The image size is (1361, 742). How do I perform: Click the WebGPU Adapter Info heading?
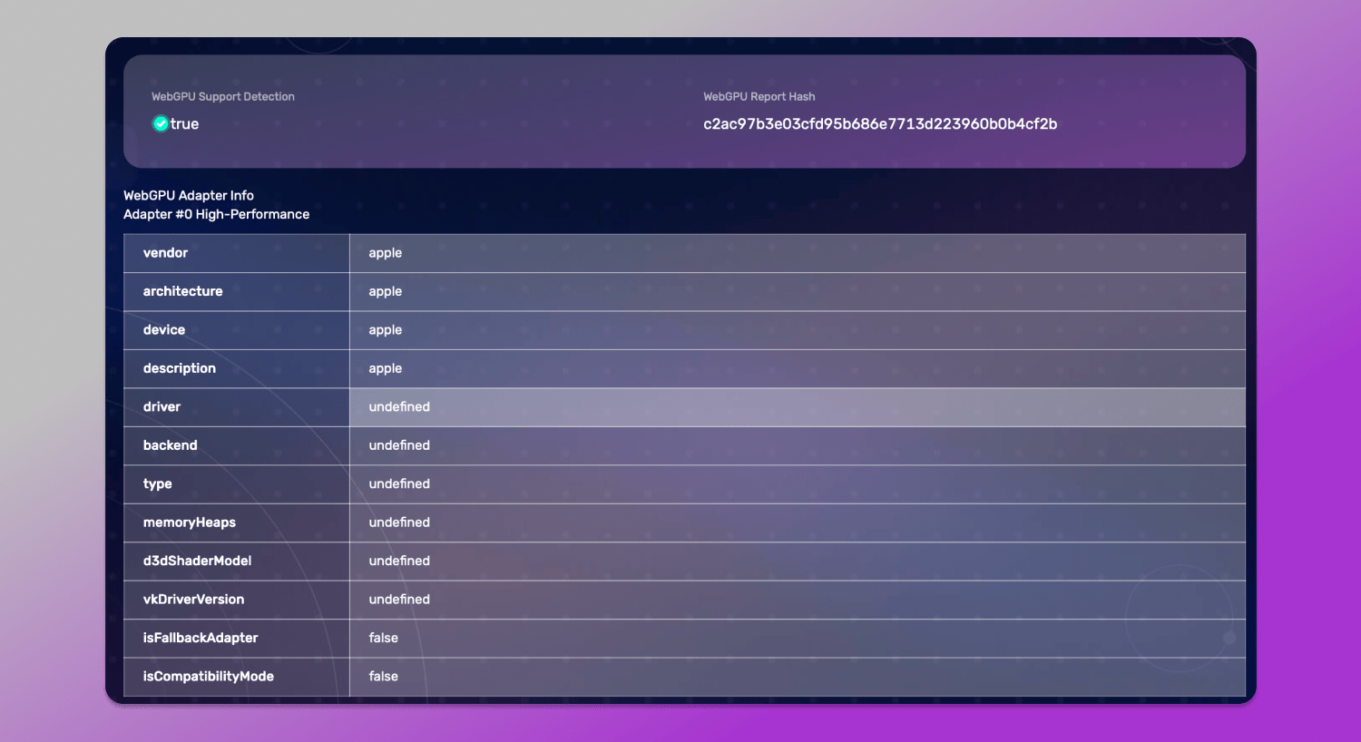tap(188, 195)
